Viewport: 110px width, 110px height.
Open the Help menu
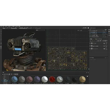click(19, 26)
